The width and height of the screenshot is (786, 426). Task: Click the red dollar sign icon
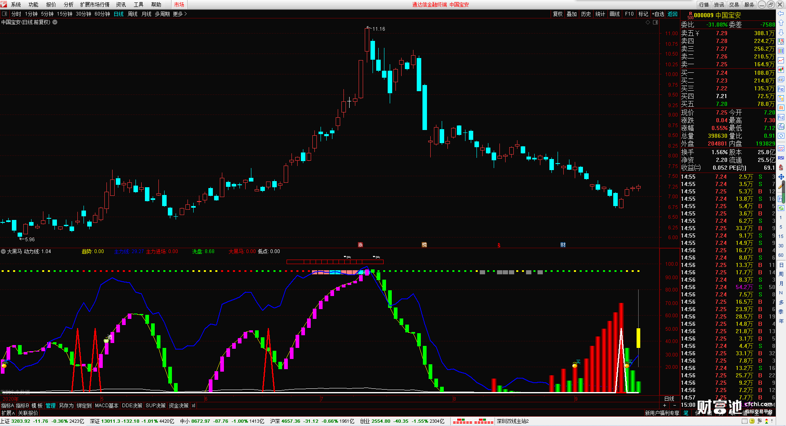(781, 167)
